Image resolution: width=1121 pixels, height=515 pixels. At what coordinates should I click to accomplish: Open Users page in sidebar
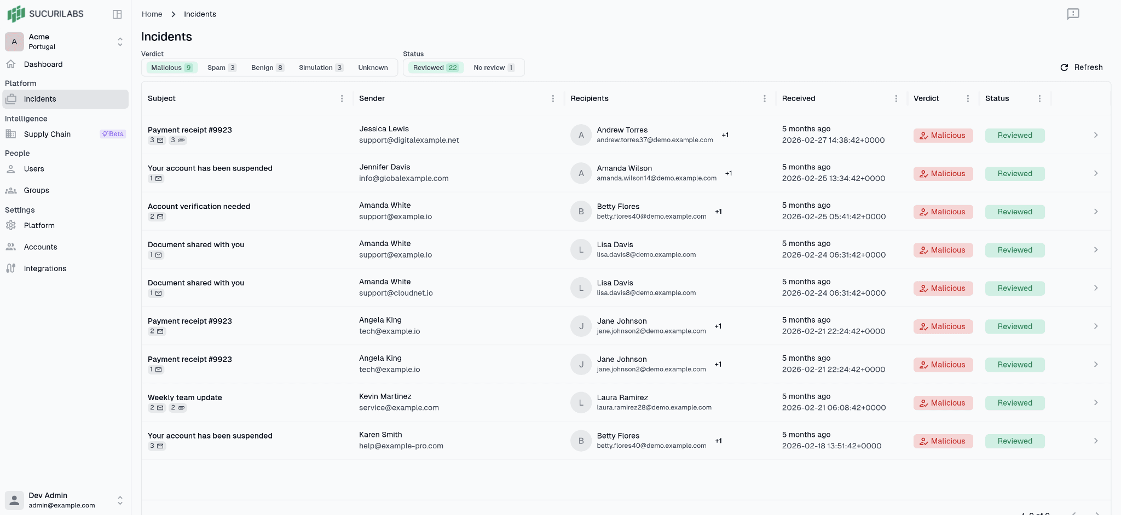66,169
